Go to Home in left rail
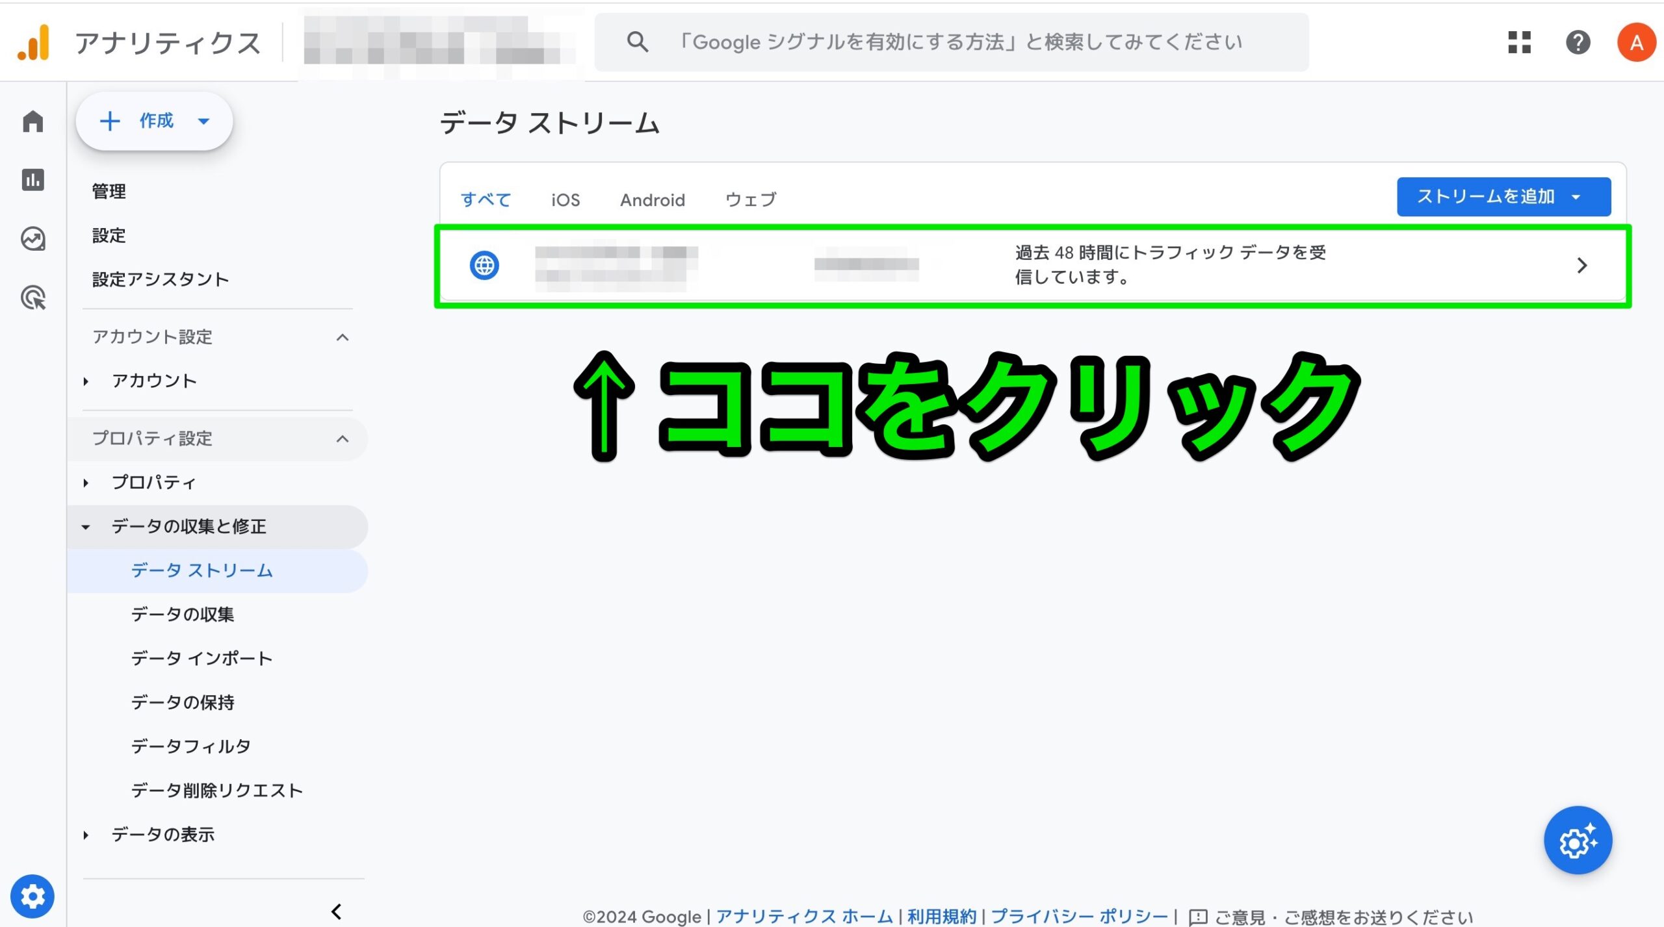 click(x=32, y=121)
